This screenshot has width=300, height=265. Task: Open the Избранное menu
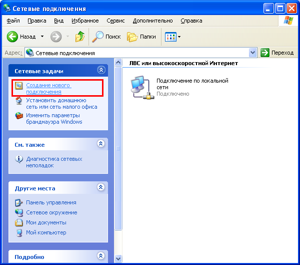pos(85,21)
